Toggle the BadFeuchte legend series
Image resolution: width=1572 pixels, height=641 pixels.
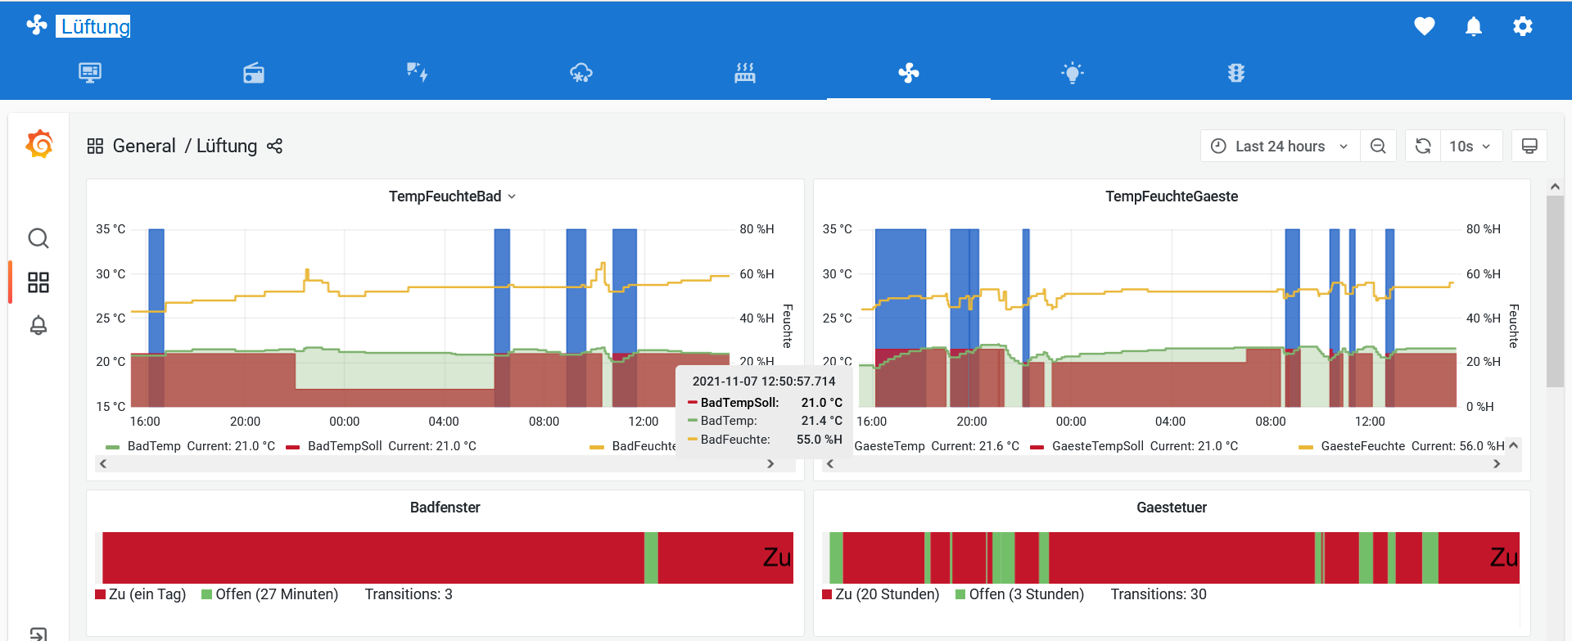(644, 446)
